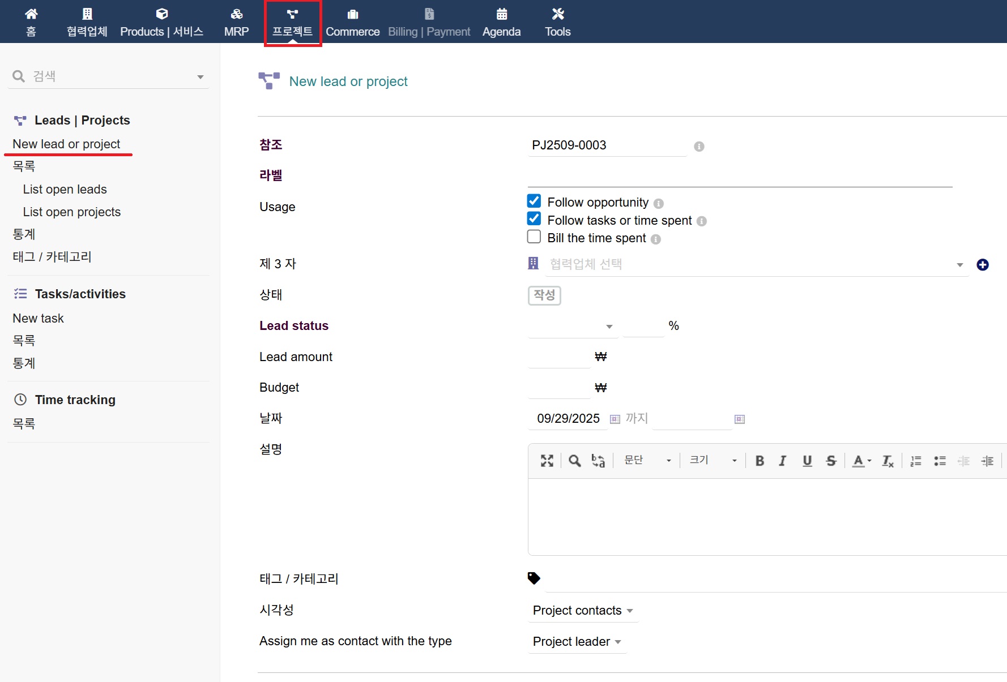Disable Follow tasks or time spent
Viewport: 1007px width, 682px height.
coord(534,219)
